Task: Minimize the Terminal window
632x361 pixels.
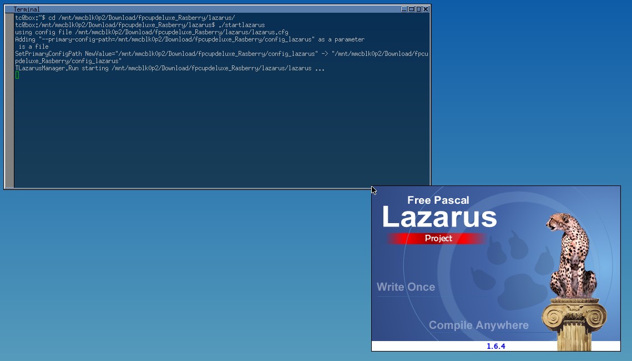Action: [x=405, y=9]
